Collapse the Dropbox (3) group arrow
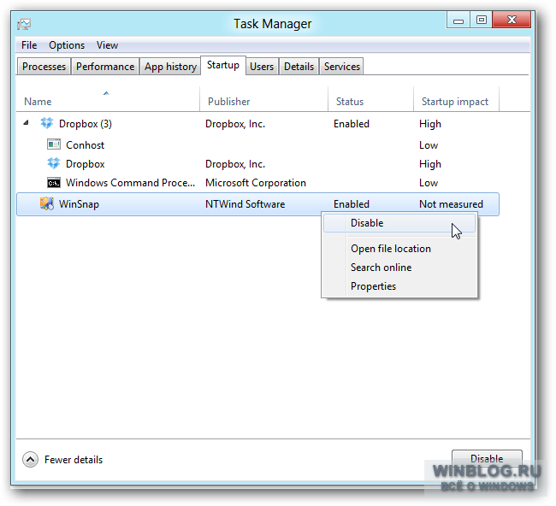Screen dimensions: 556x506 click(26, 123)
